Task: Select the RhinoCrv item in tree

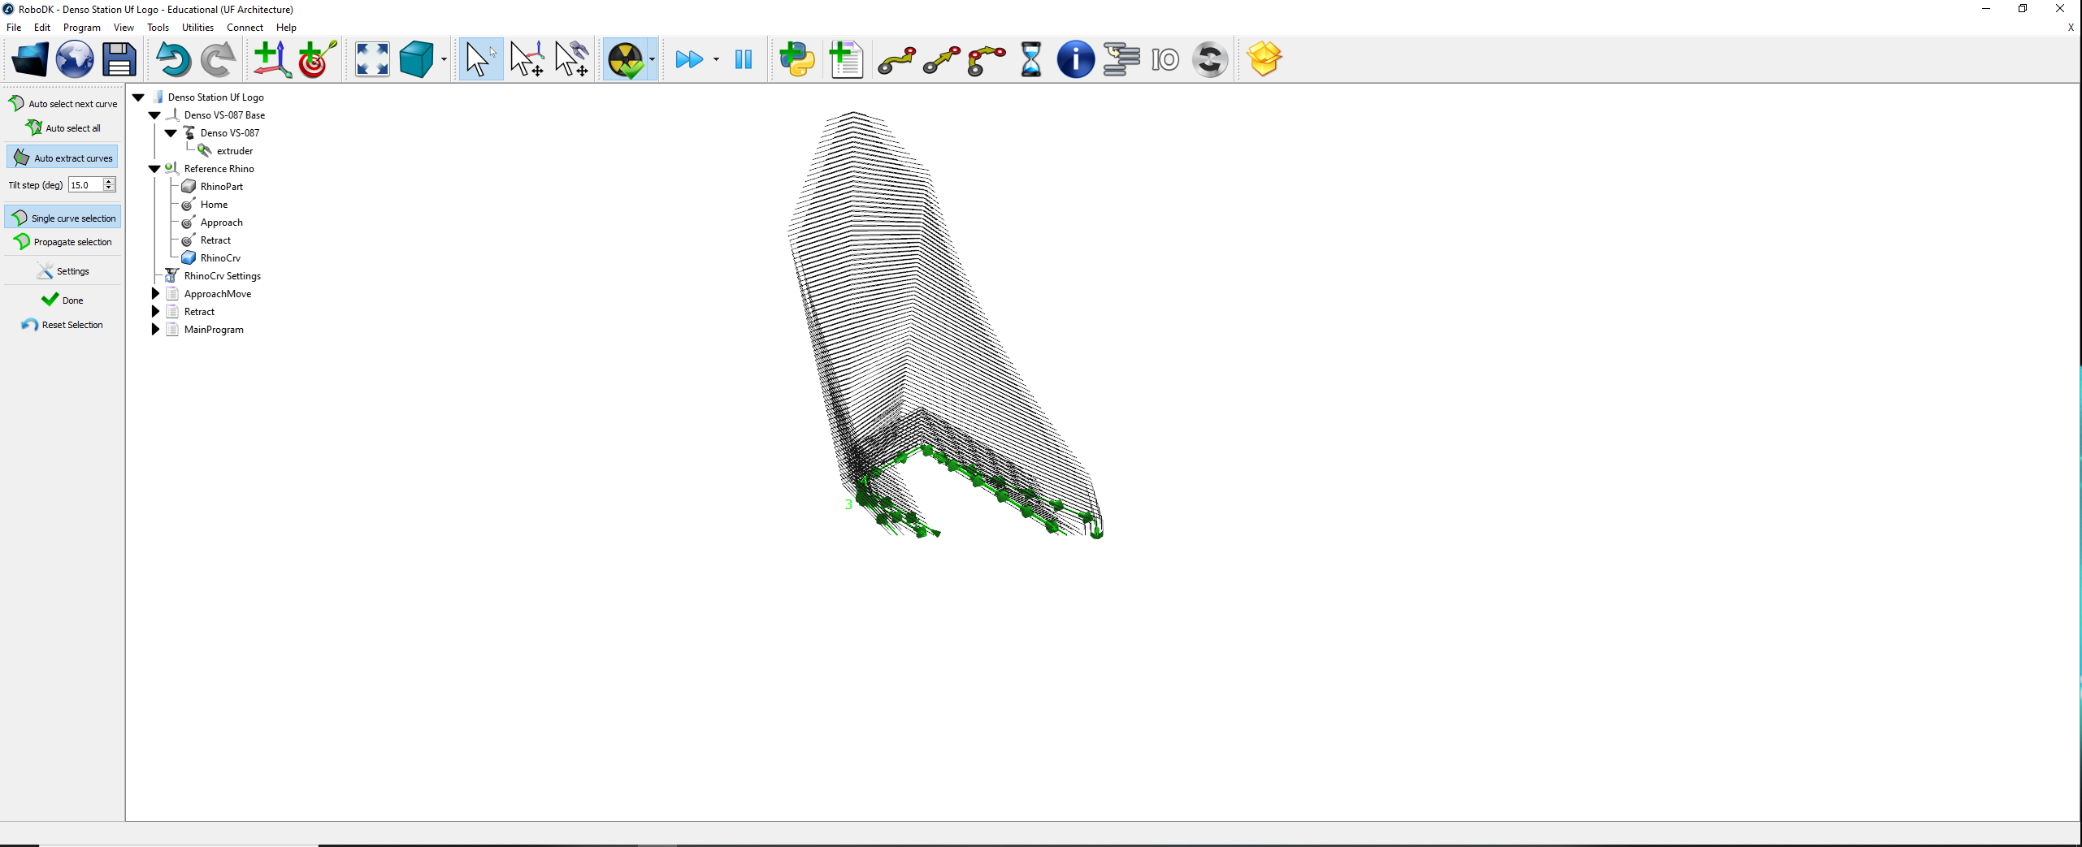Action: coord(220,258)
